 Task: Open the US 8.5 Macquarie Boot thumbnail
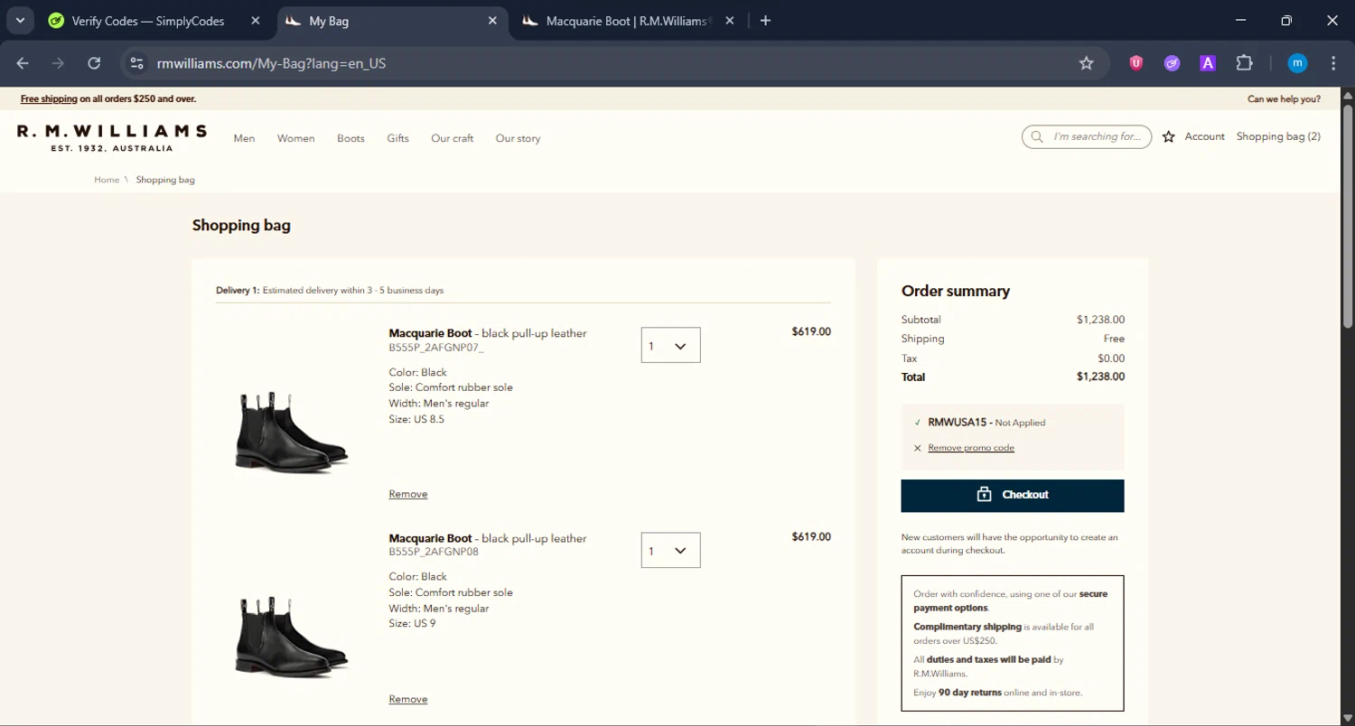tap(291, 432)
